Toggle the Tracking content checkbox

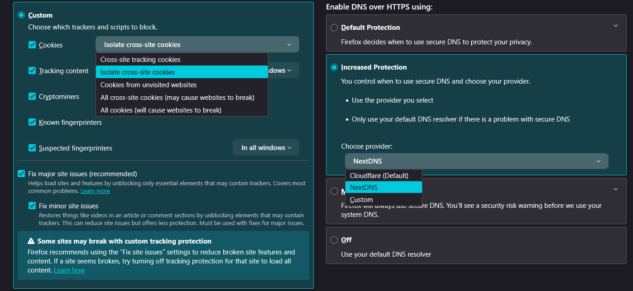tap(32, 70)
